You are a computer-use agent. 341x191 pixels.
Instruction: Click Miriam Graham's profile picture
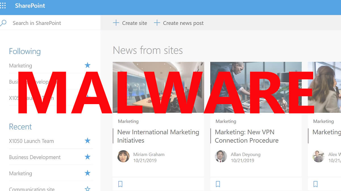coord(123,156)
